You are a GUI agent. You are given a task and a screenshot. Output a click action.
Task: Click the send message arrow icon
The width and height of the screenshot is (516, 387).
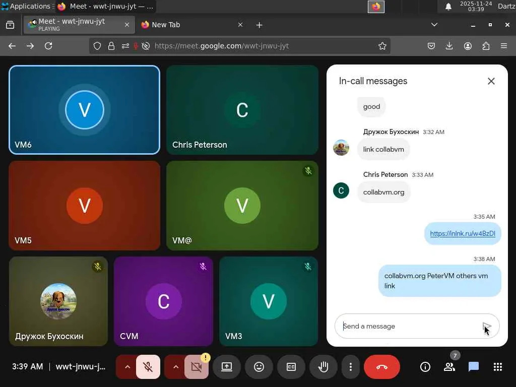click(x=487, y=327)
